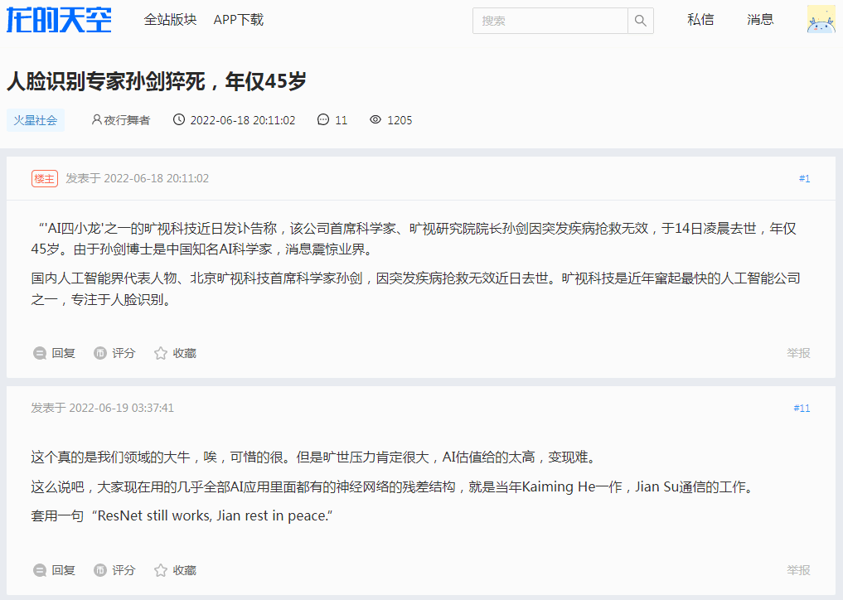Click 发表于 2022-06-19 03:37:41 timestamp
The image size is (843, 600).
[102, 408]
